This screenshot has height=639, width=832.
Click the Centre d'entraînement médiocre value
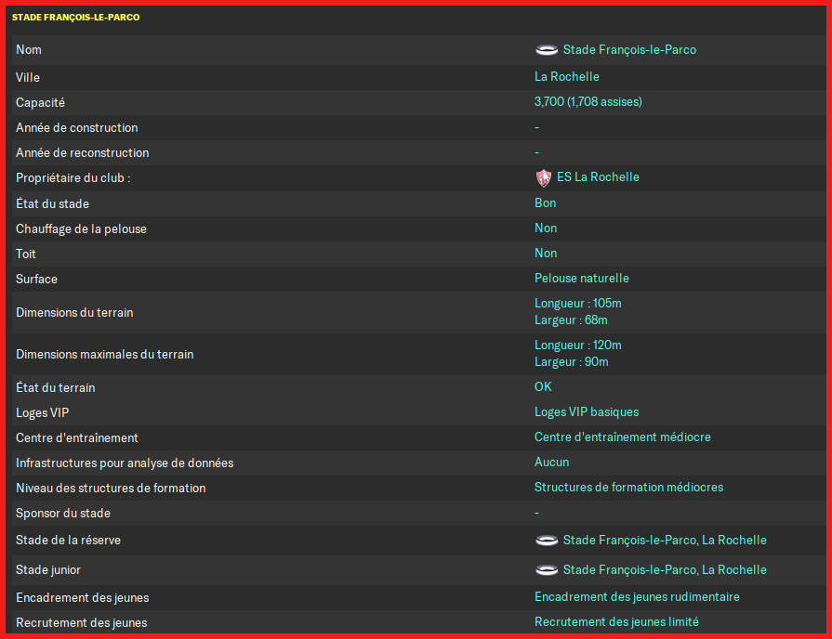click(x=623, y=437)
